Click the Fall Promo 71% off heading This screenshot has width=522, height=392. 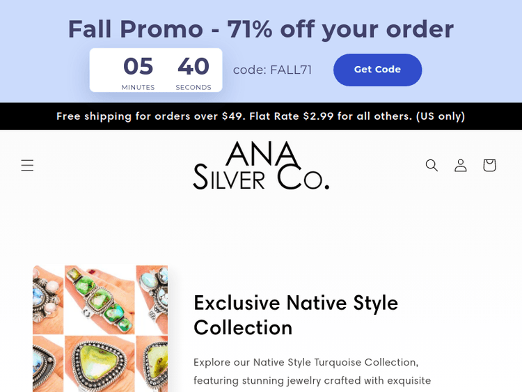[x=261, y=29]
